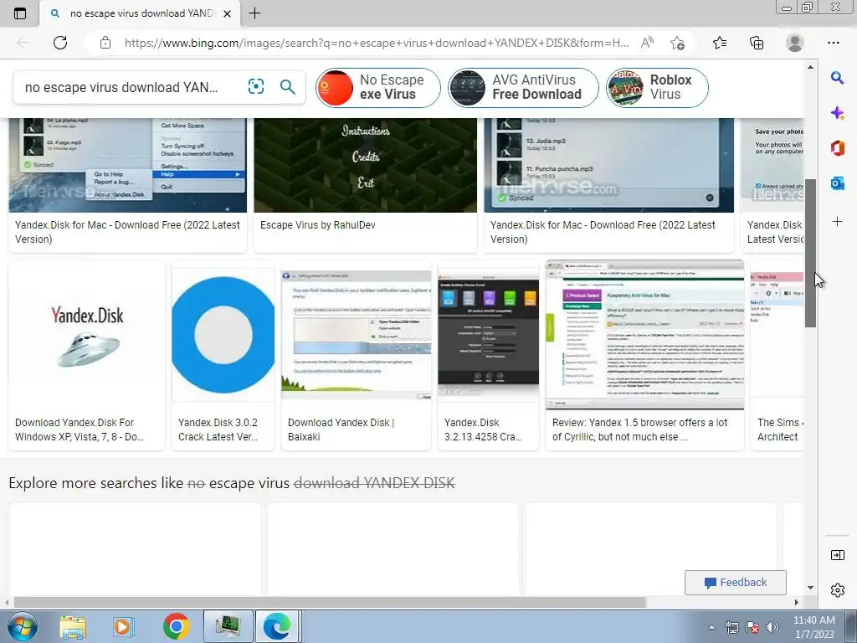Viewport: 857px width, 643px height.
Task: Open the Collections panel
Action: coord(757,43)
